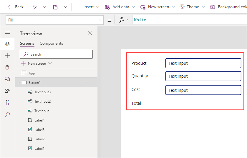Click New screen in Tree view
Screen dimensions: 247x158
click(34, 64)
